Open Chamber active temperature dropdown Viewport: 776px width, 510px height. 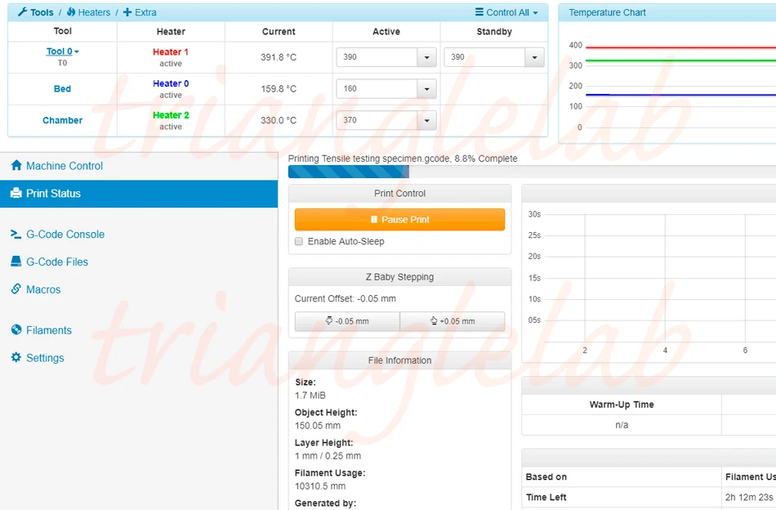(426, 120)
